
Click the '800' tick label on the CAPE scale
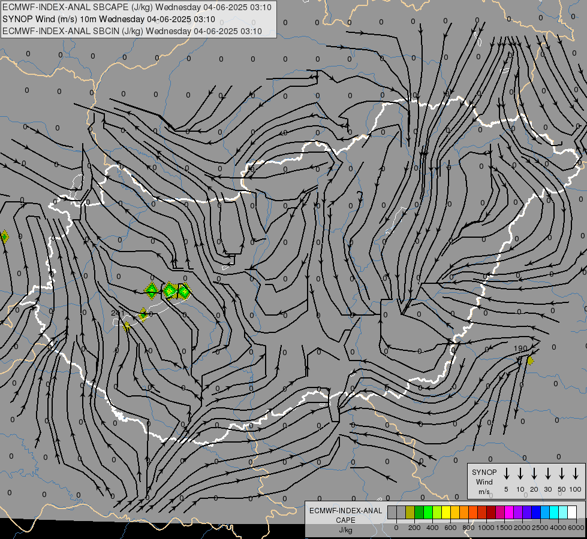click(468, 528)
